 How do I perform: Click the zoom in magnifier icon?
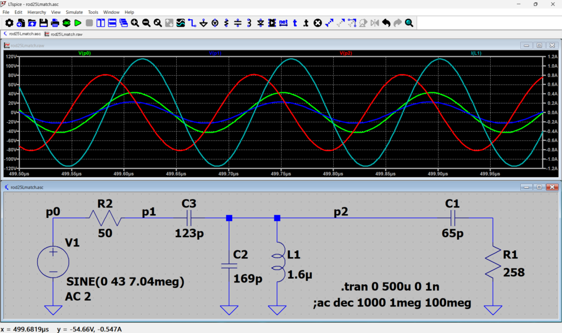[135, 23]
